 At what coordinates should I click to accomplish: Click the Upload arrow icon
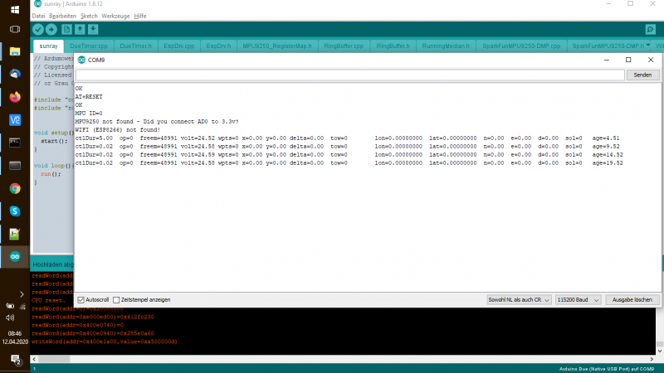51,29
